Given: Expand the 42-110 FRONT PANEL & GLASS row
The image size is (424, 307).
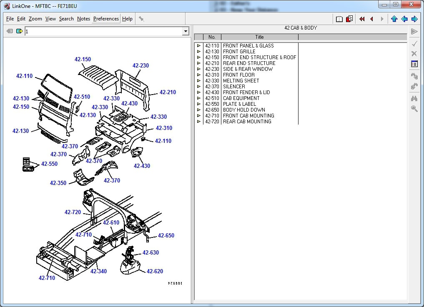Looking at the screenshot, I should [199, 46].
